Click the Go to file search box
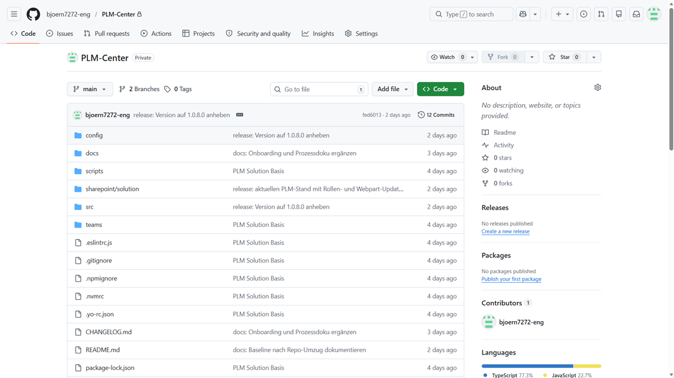The image size is (674, 378). [319, 88]
